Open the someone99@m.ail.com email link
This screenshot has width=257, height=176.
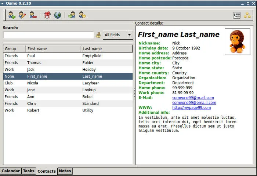point(193,98)
